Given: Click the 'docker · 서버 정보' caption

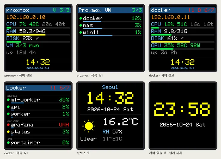Looking at the screenshot, I should 162,75.
